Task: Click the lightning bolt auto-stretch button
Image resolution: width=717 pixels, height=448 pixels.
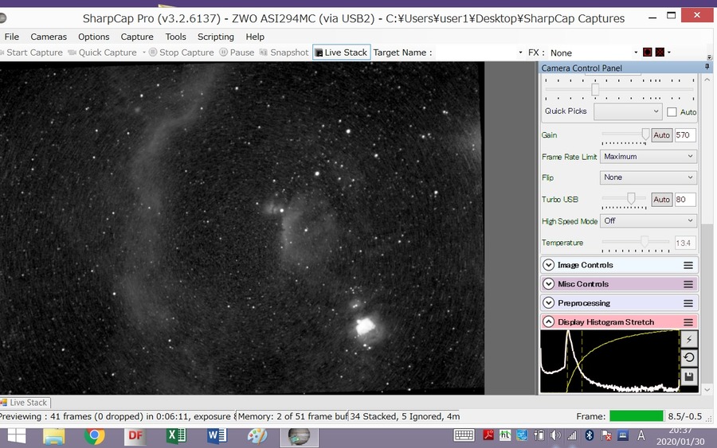Action: (689, 339)
